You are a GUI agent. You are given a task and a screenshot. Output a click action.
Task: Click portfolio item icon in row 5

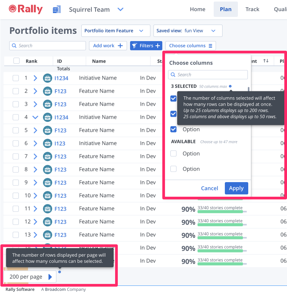pos(48,130)
